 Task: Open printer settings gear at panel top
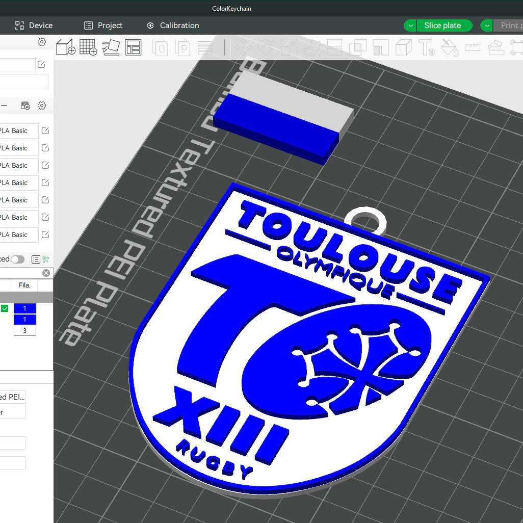point(42,42)
